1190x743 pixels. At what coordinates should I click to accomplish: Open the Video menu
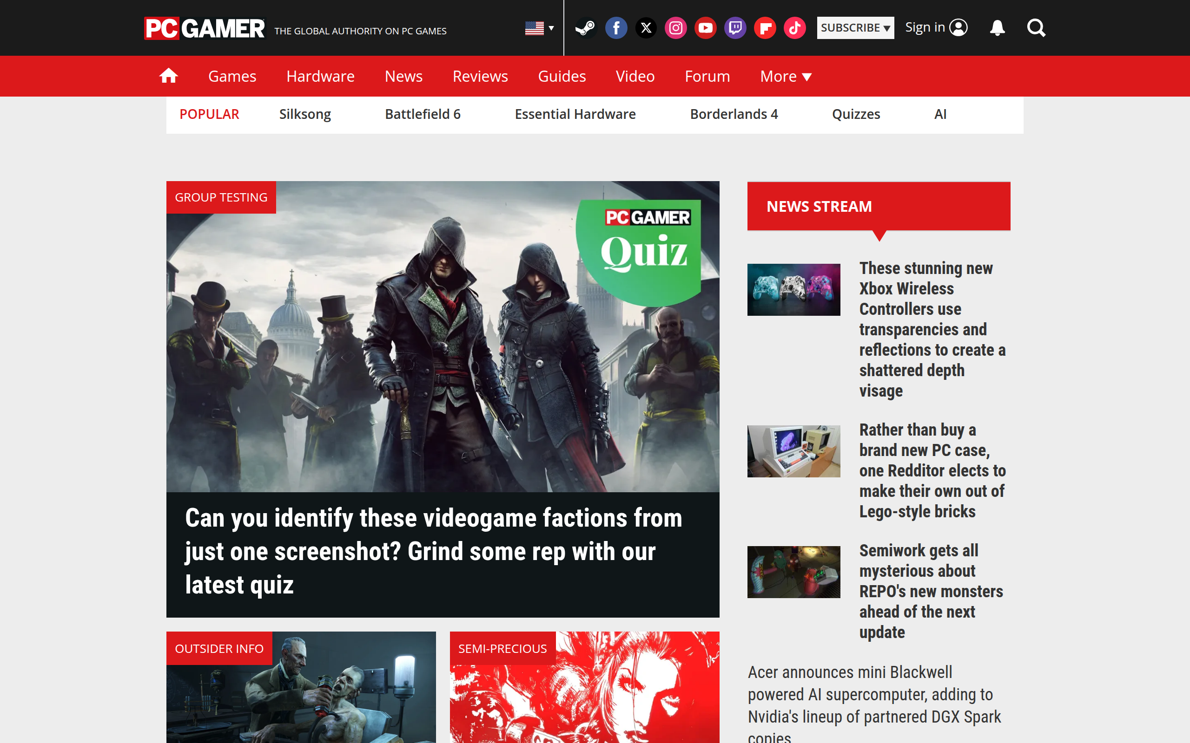pyautogui.click(x=635, y=76)
